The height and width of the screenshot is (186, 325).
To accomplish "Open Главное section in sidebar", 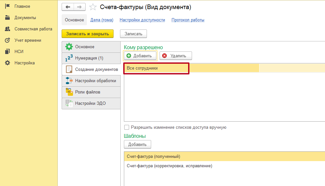I will click(22, 6).
